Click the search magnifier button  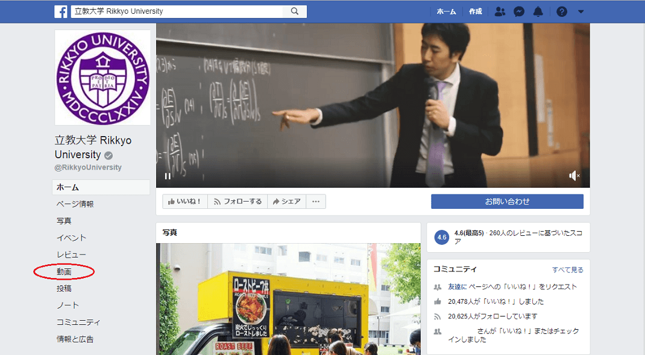click(x=295, y=11)
